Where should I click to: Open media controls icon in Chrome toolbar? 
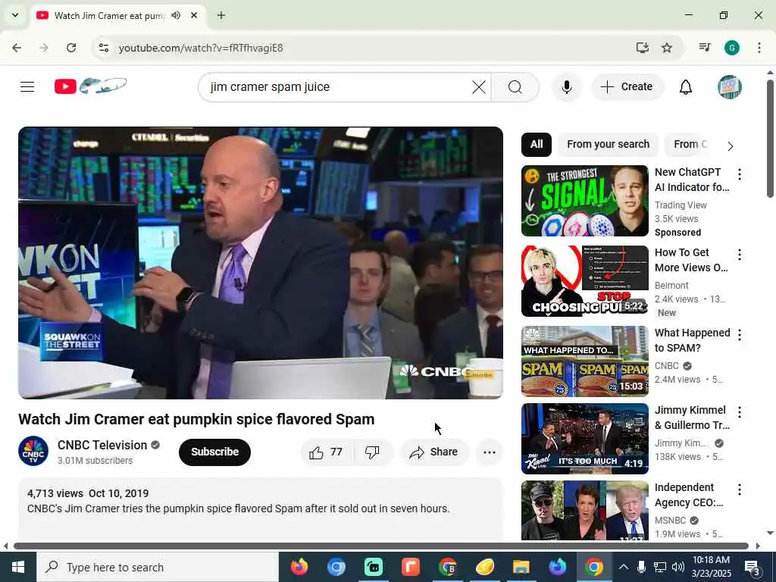click(x=705, y=48)
